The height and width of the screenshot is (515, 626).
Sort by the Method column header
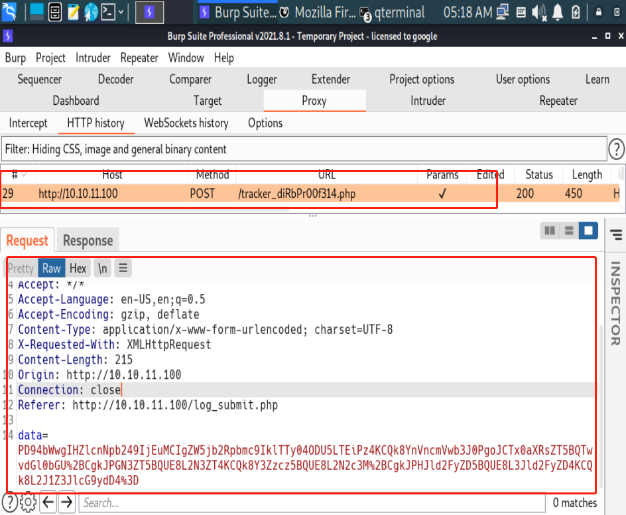(x=212, y=175)
